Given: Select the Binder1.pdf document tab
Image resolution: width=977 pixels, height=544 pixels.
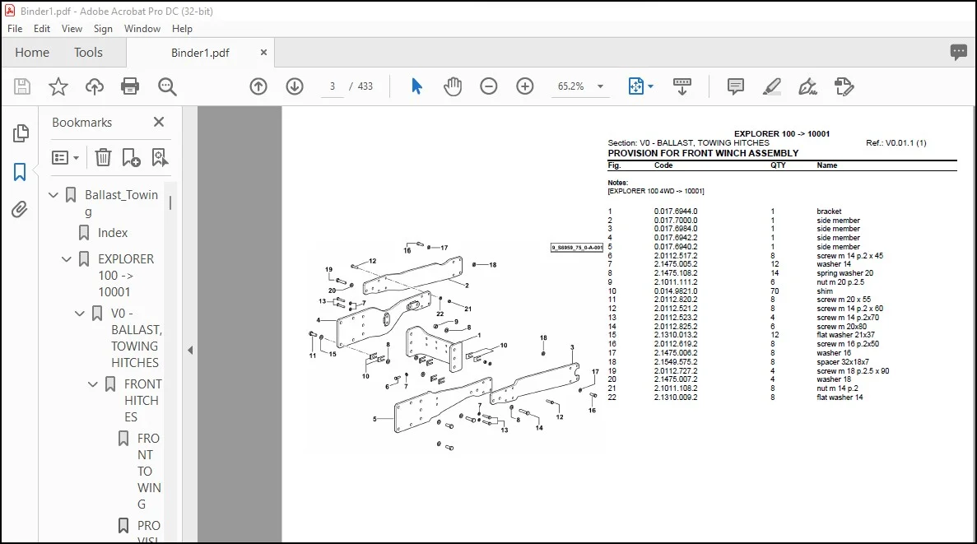Looking at the screenshot, I should point(200,53).
